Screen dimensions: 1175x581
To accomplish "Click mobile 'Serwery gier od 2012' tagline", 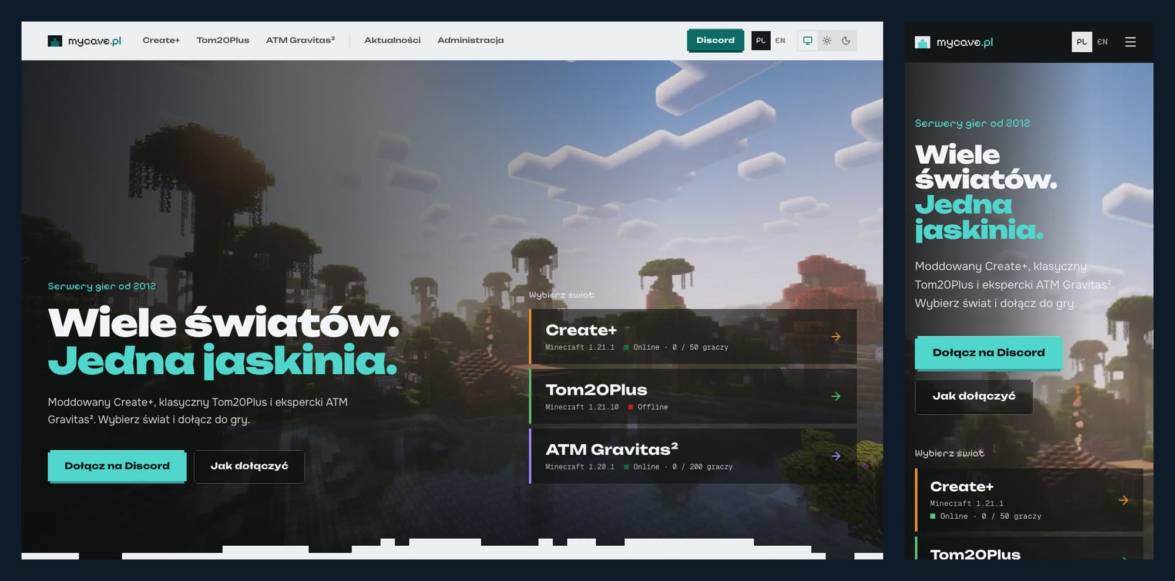I will coord(972,123).
